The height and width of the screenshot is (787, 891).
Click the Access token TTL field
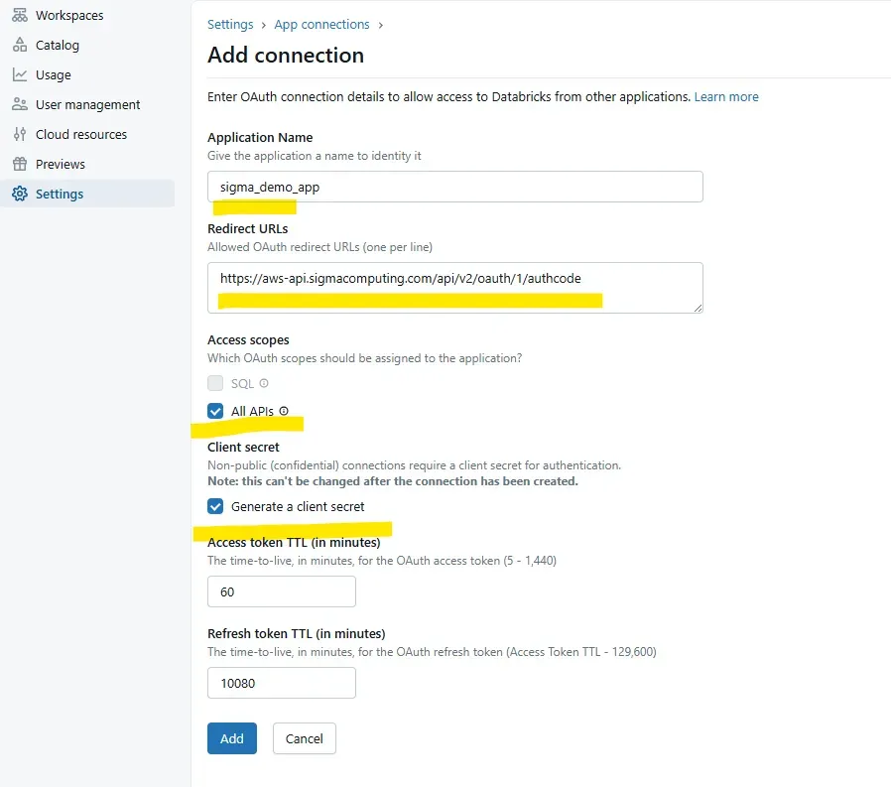click(x=281, y=591)
